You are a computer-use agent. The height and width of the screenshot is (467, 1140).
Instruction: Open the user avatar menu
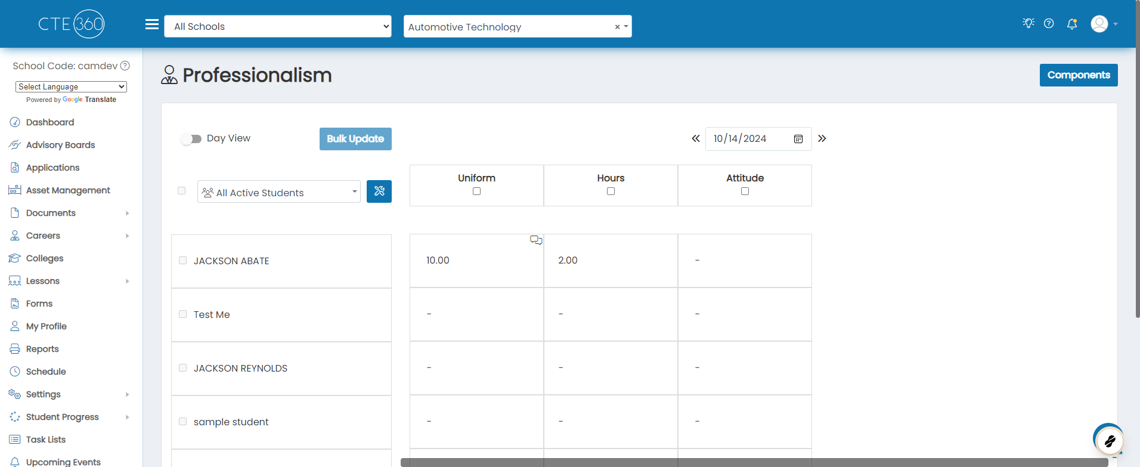[x=1104, y=24]
